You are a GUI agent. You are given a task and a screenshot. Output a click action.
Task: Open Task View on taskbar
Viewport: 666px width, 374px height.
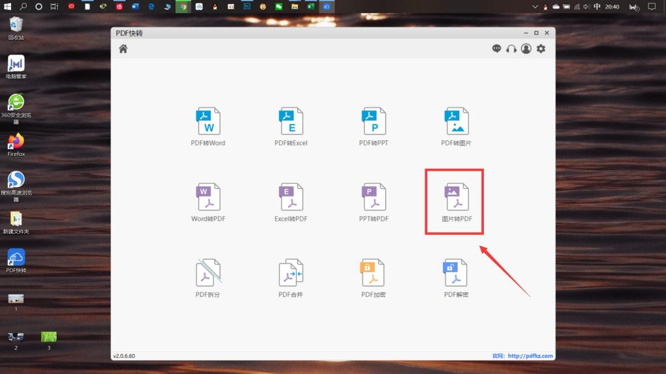pos(55,6)
